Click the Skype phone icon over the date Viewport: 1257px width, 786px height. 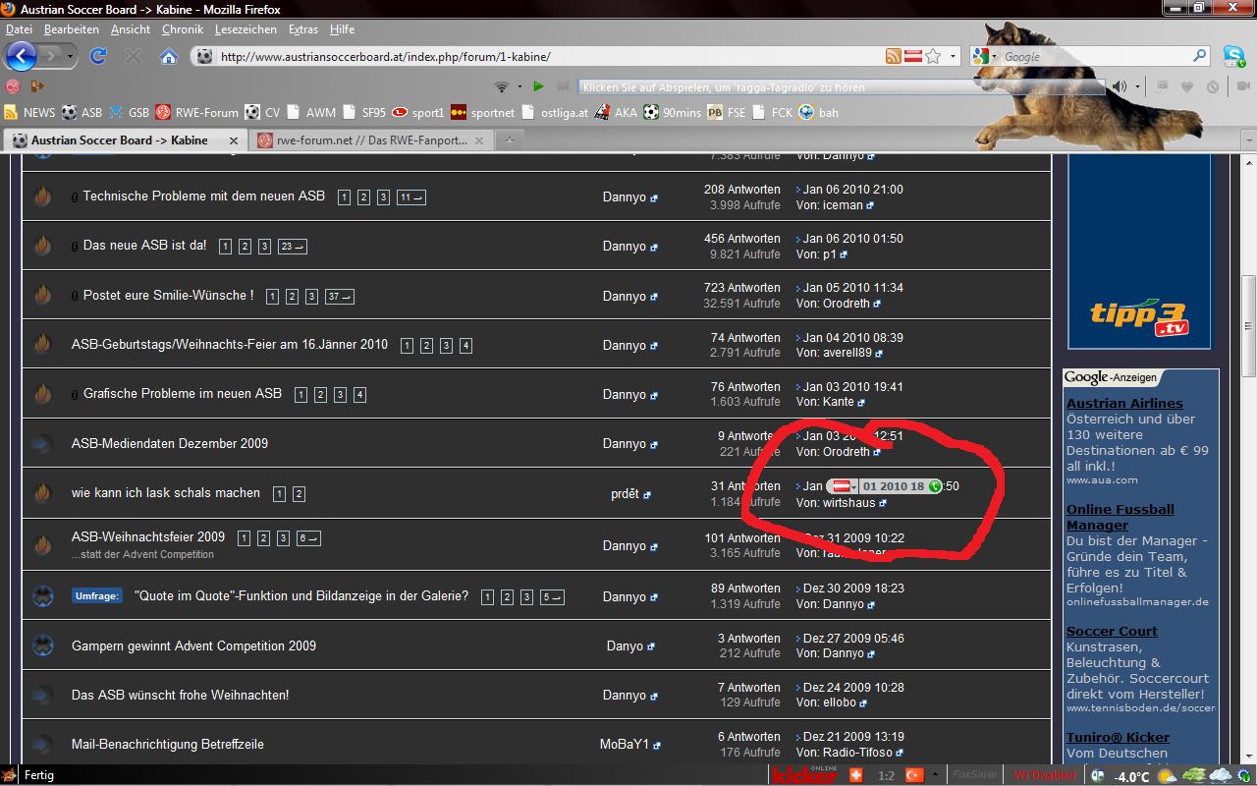point(935,486)
